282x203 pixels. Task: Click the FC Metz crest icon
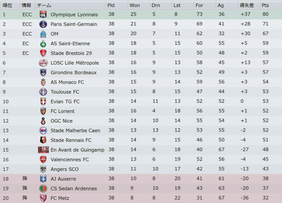(43, 198)
